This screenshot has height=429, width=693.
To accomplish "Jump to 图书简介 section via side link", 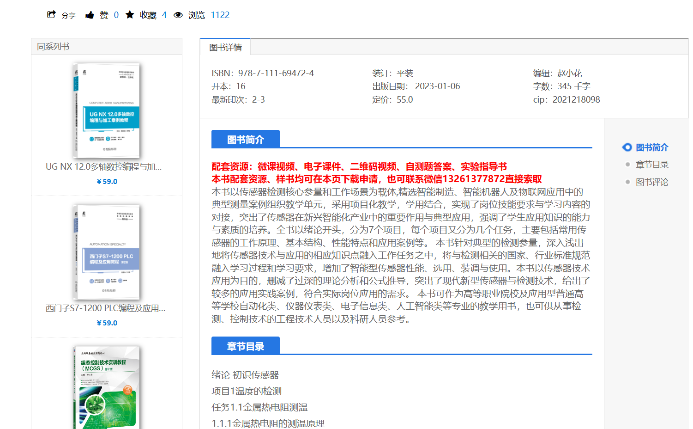I will (x=652, y=147).
